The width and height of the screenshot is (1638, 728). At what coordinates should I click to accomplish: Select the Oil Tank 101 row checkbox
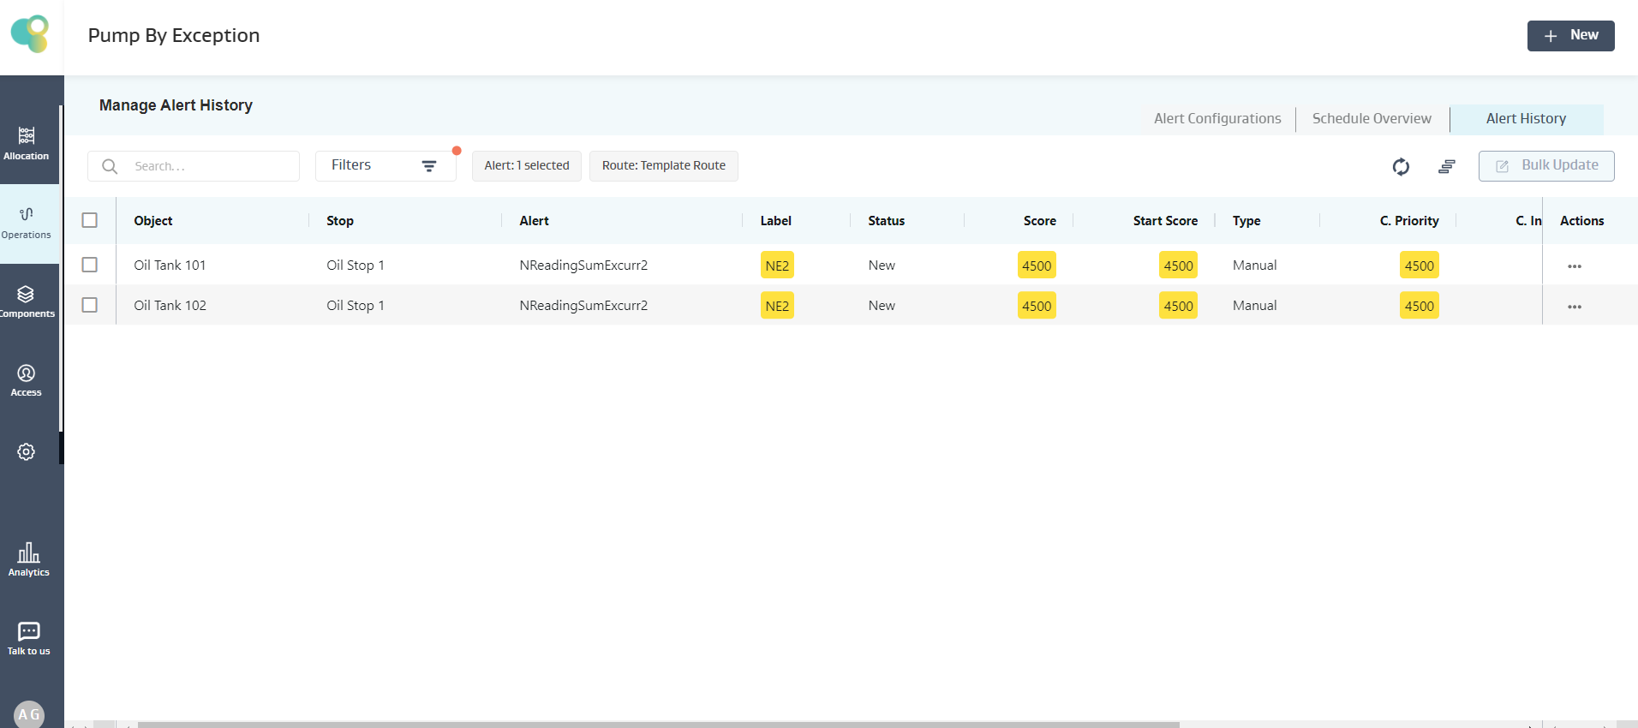(90, 265)
